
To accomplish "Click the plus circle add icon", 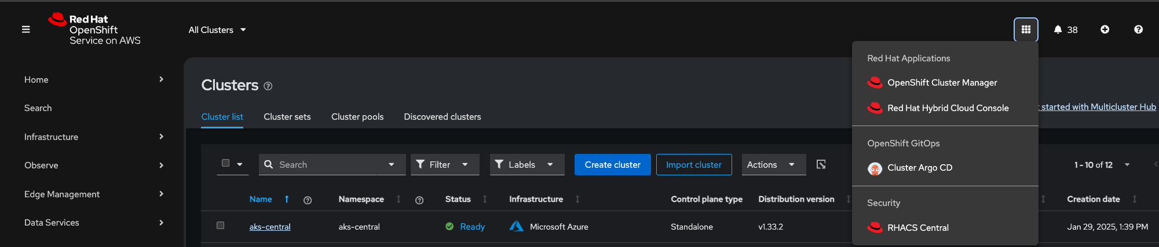I will (x=1105, y=30).
